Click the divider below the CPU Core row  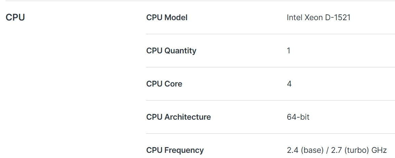coord(271,101)
